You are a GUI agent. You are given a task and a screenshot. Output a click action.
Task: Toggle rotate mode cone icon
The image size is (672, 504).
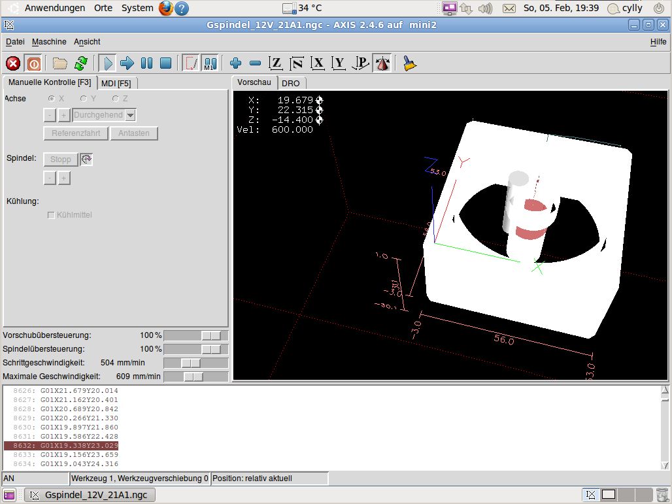(382, 63)
